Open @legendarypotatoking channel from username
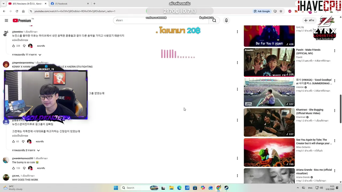Screen dimensions: 342x192 (x=23, y=63)
